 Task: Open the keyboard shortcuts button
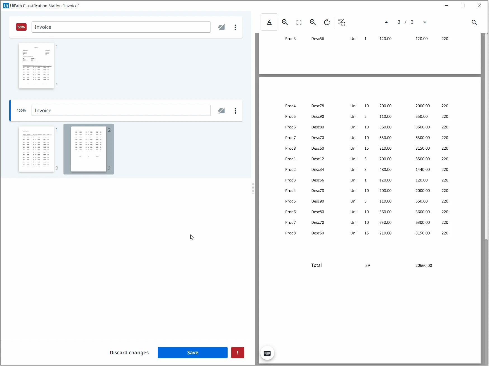(x=267, y=353)
